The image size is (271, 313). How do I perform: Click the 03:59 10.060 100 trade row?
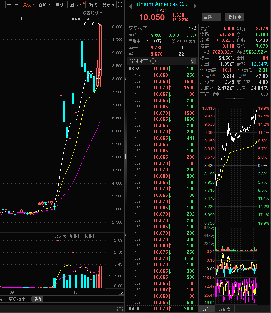(163, 69)
